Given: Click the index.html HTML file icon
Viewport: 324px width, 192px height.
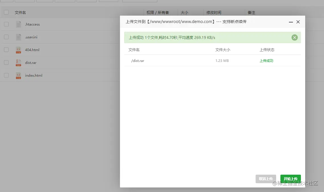Looking at the screenshot, I should (x=19, y=75).
